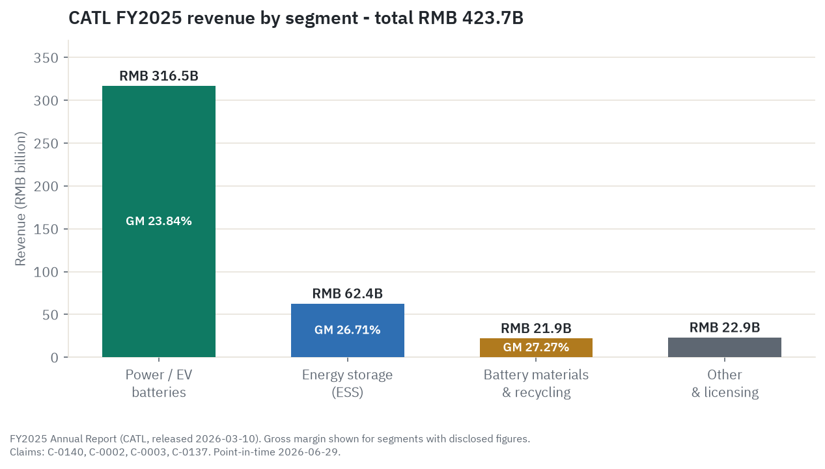Click the 'GM 23.84%' margin label
The height and width of the screenshot is (469, 825).
[159, 221]
